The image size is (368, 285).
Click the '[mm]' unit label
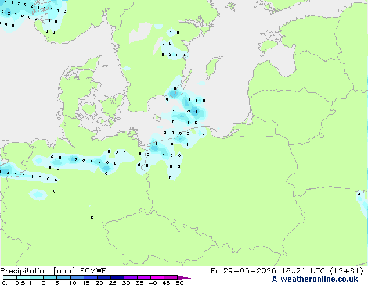[x=64, y=271]
